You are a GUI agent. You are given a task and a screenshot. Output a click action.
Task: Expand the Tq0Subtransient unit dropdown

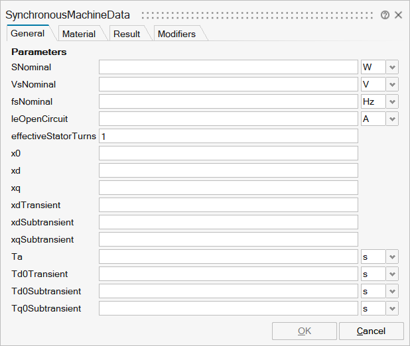(392, 308)
